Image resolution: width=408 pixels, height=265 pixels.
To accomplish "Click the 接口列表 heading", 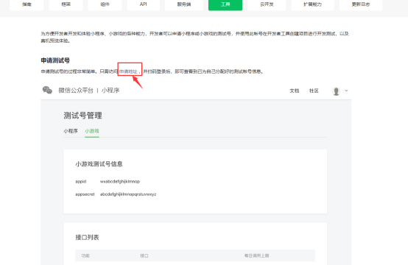I will 87,238.
